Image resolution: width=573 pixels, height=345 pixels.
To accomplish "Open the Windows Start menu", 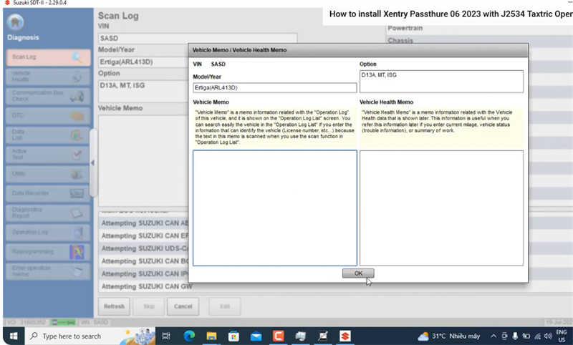I will (14, 336).
